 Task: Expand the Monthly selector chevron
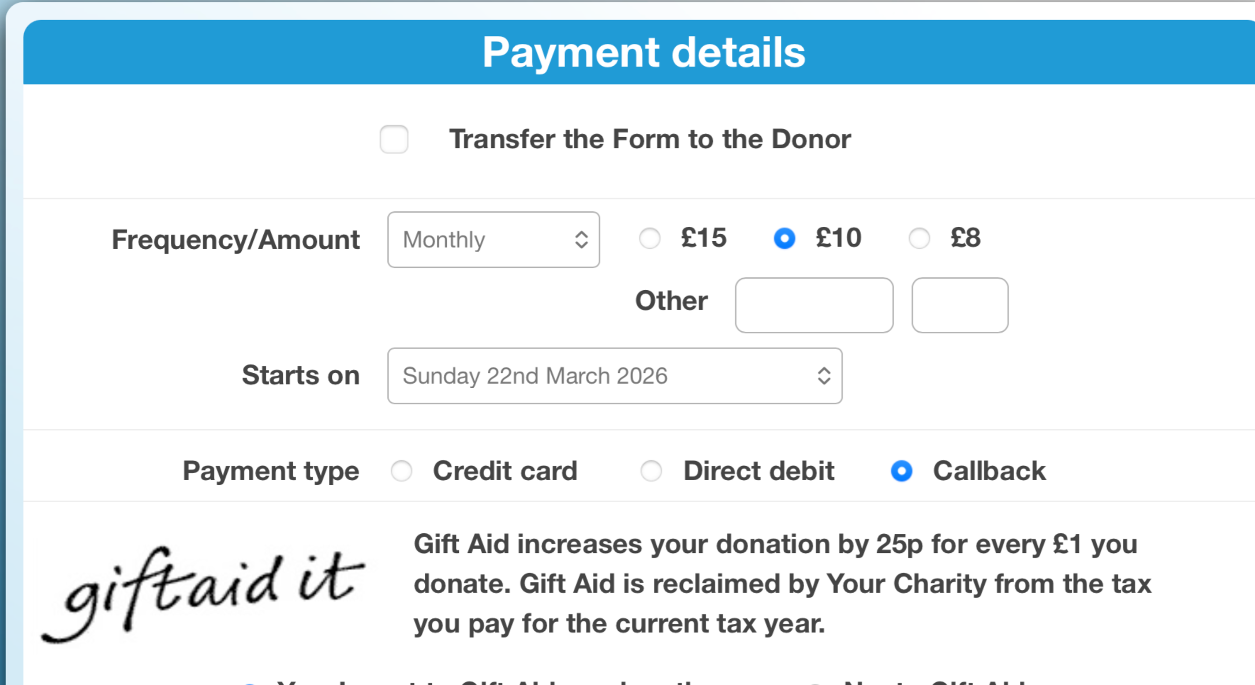coord(581,240)
